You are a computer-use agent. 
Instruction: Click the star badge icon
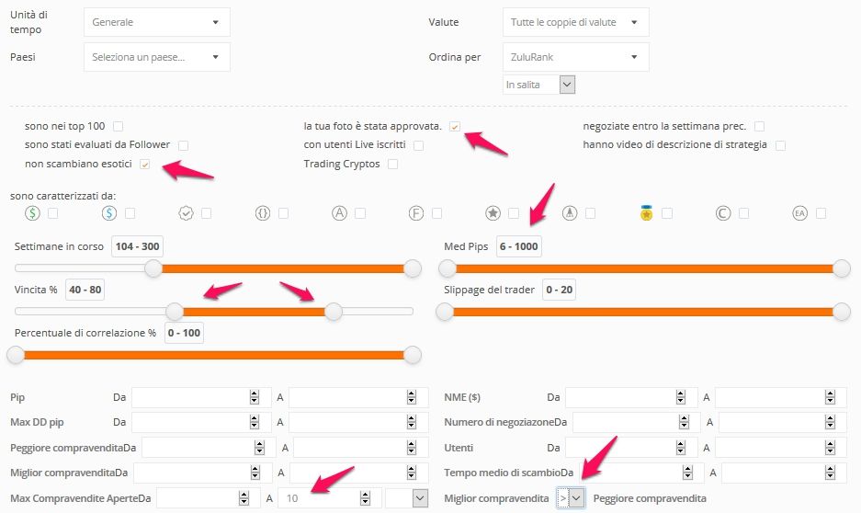493,213
